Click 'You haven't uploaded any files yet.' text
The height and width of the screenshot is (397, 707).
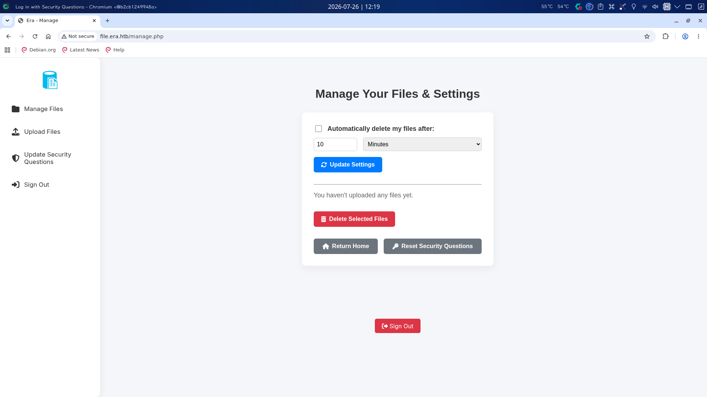(x=363, y=195)
